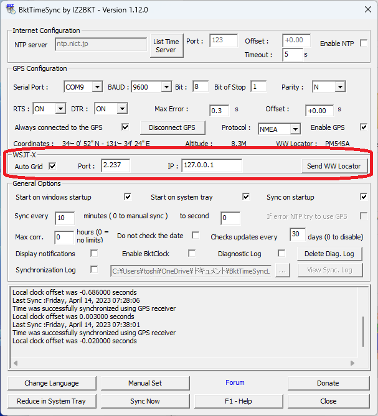
Task: Open the Forum link
Action: tap(235, 382)
